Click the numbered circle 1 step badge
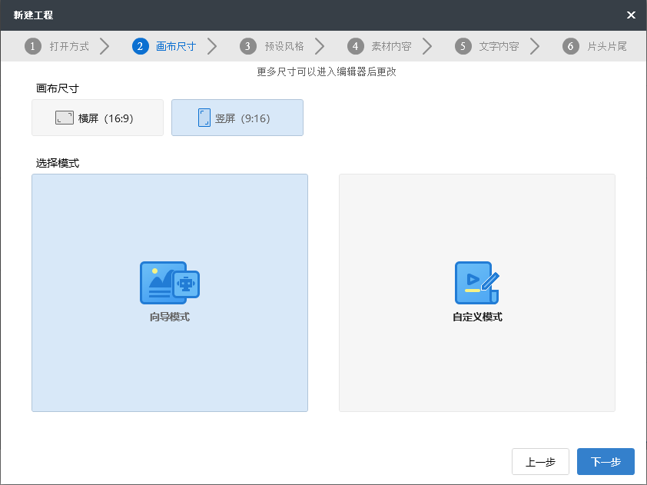Viewport: 647px width, 485px height. [33, 46]
